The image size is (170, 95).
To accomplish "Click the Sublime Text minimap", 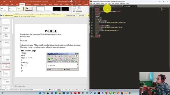I will coord(163,9).
